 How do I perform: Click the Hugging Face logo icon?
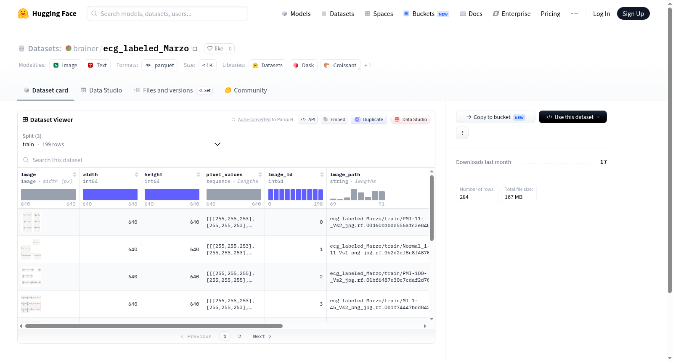tap(23, 13)
